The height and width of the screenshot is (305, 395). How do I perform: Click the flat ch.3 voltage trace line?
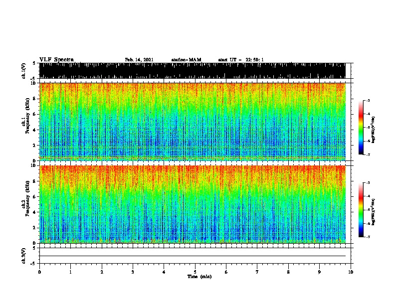click(x=193, y=256)
